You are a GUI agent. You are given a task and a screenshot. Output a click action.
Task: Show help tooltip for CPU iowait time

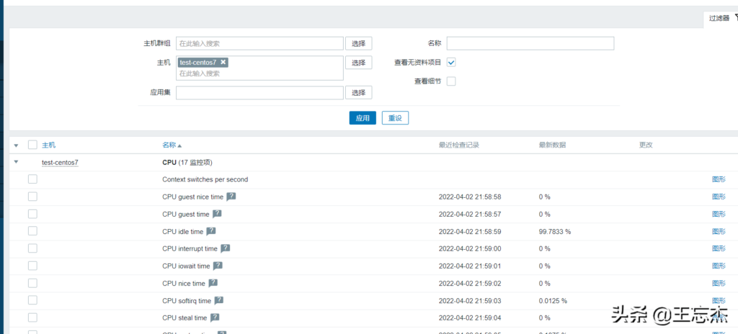[218, 266]
